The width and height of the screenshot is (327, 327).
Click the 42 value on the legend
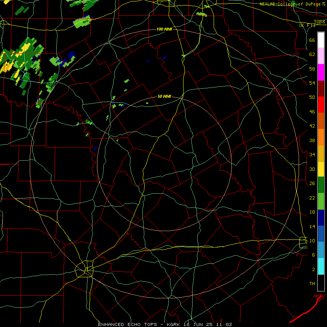[x=312, y=126]
